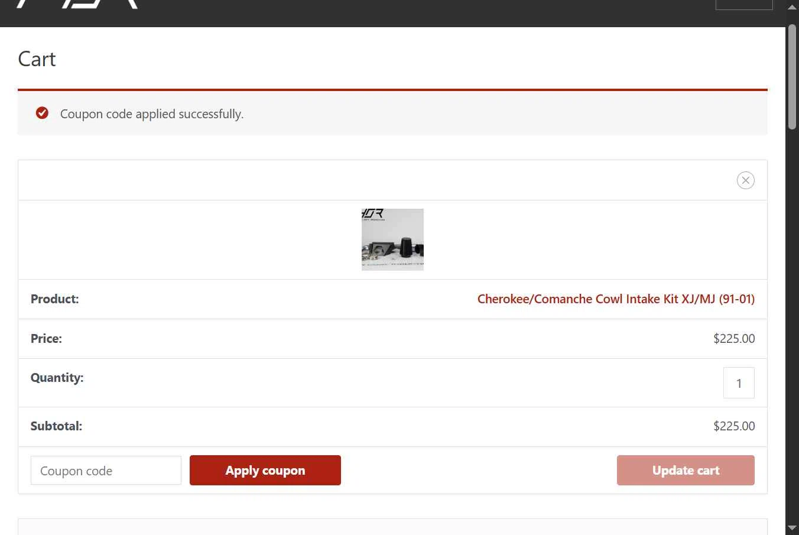The image size is (799, 535).
Task: Apply the coupon
Action: point(265,471)
